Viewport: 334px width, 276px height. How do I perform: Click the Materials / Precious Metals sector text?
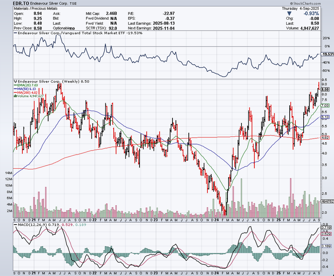coord(36,8)
